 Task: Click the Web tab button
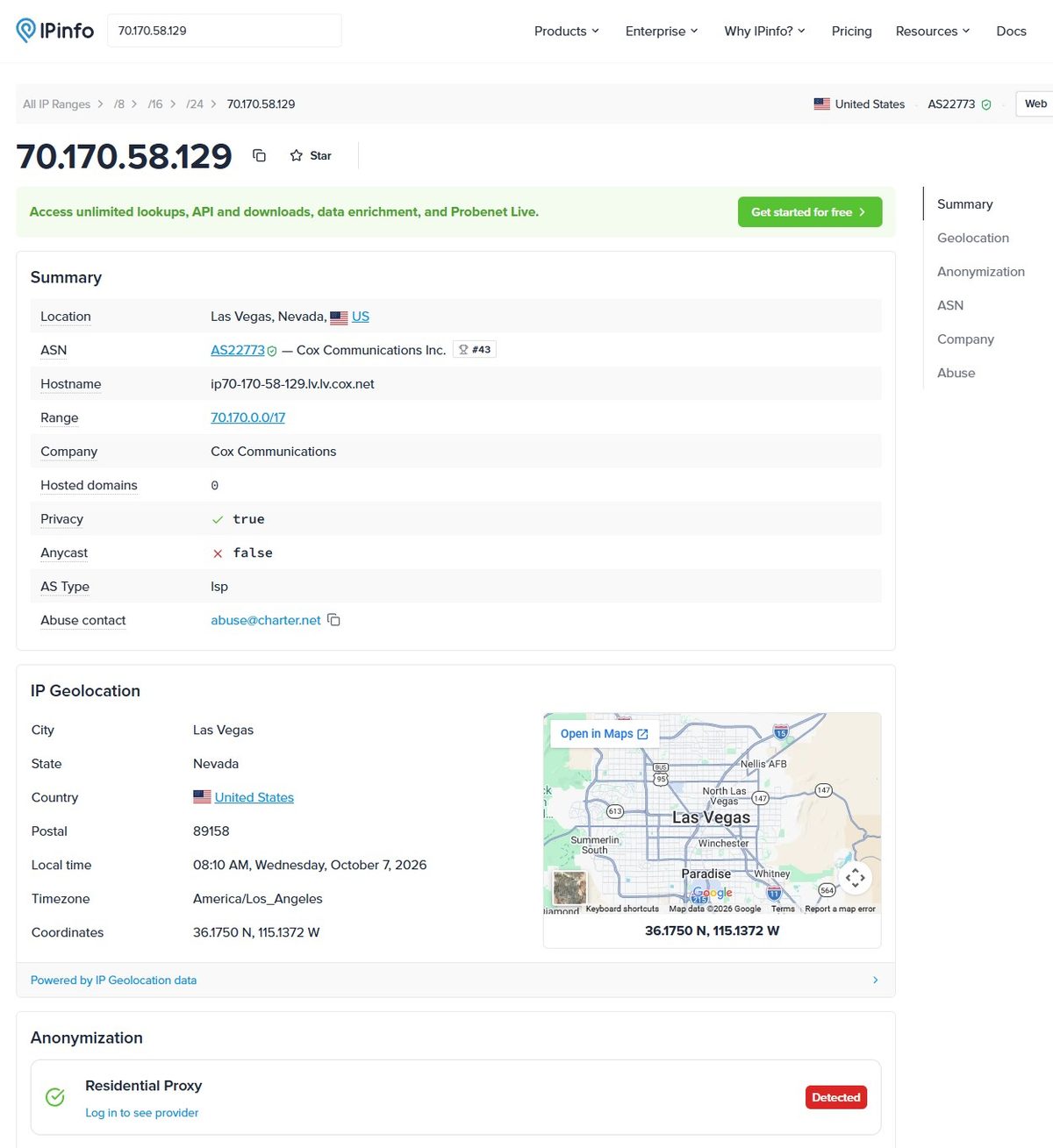click(1035, 103)
